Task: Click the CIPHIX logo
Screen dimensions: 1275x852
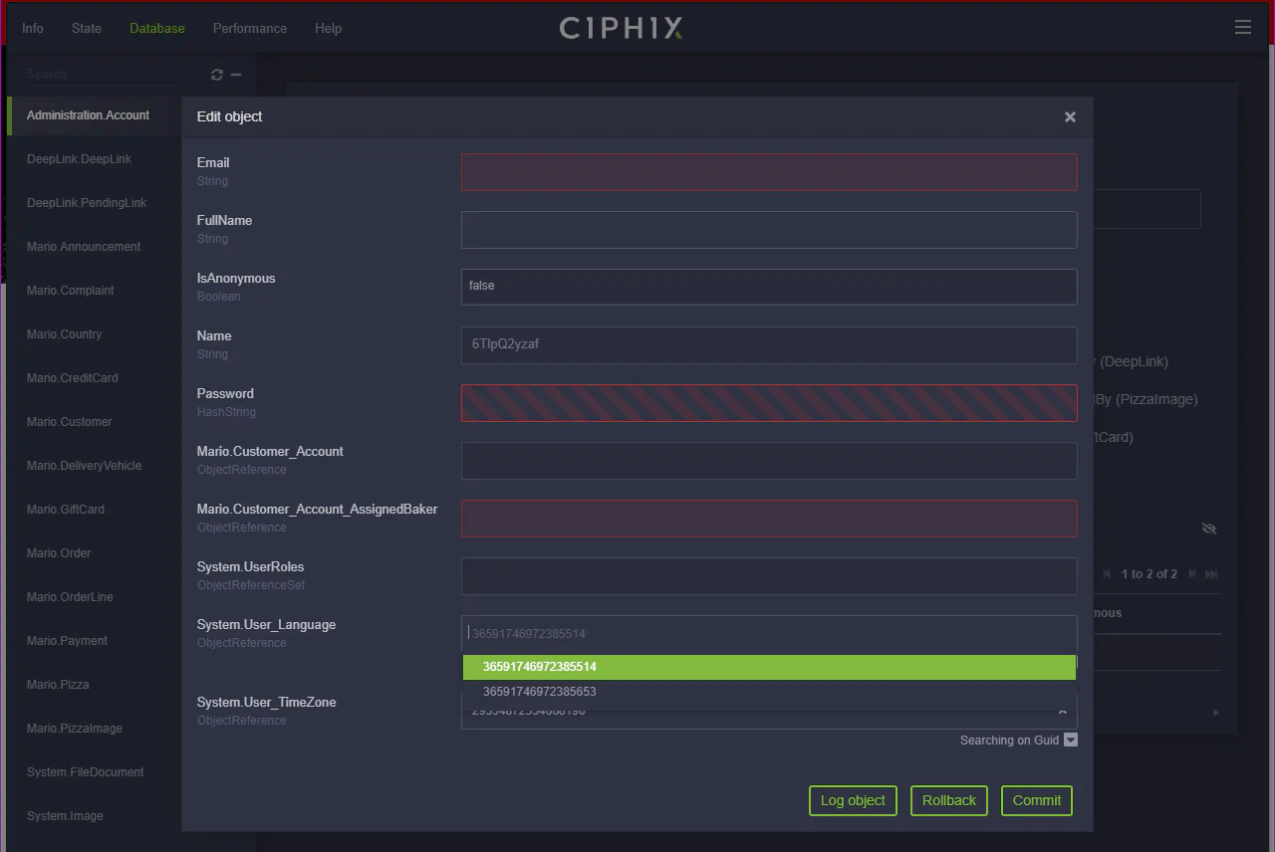Action: pos(620,28)
